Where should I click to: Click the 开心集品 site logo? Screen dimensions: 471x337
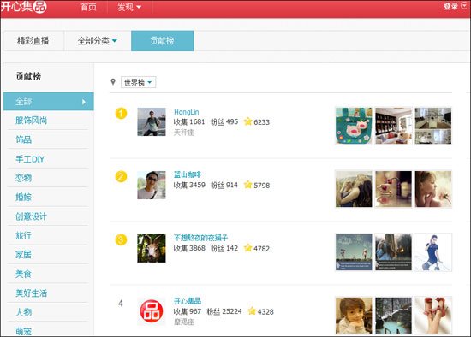tap(24, 6)
